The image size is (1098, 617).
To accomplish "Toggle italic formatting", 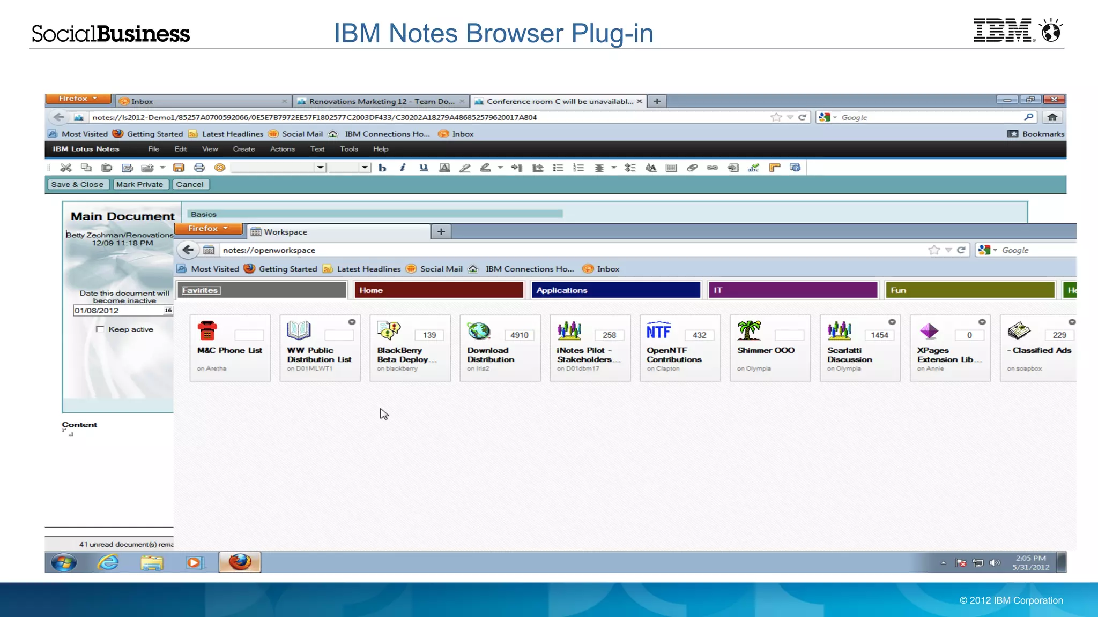I will 403,168.
